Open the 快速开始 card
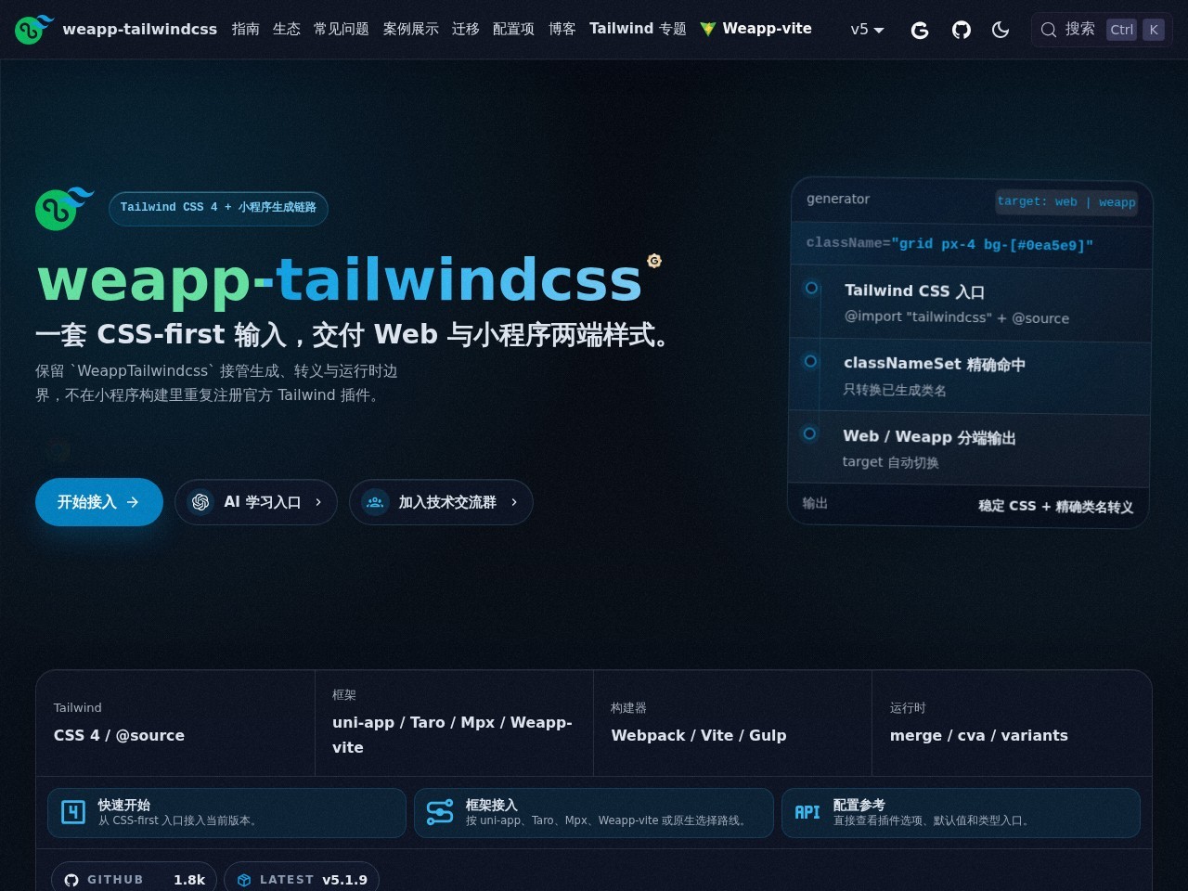The height and width of the screenshot is (891, 1188). [226, 813]
